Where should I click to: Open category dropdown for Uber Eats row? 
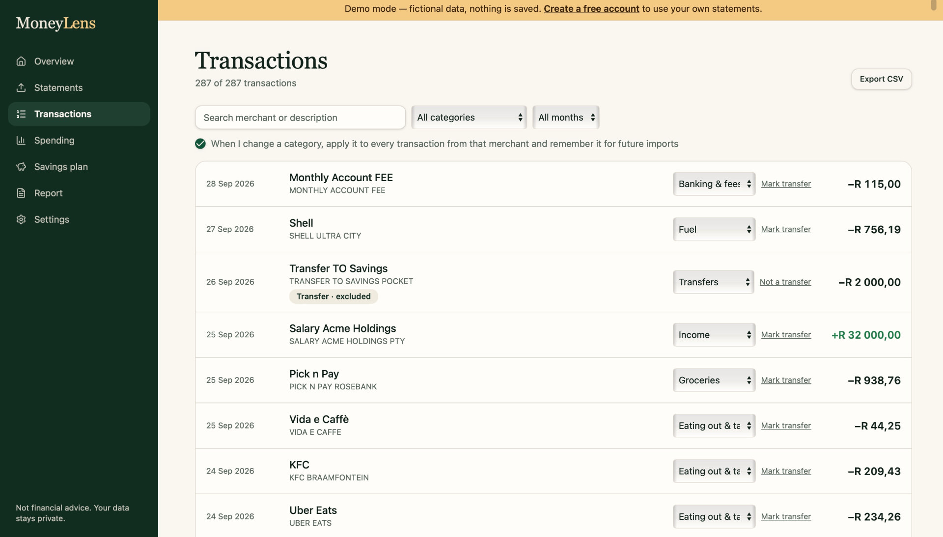tap(714, 516)
